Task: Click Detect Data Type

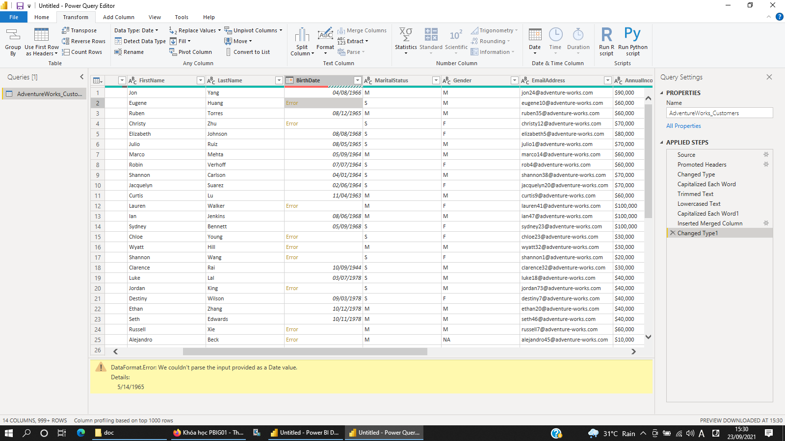Action: (x=140, y=41)
